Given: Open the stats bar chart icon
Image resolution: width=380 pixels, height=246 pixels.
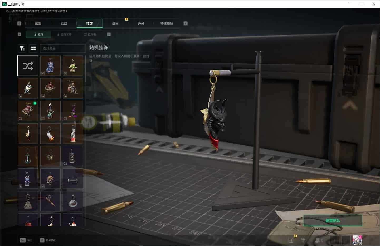Looking at the screenshot, I should 291,240.
